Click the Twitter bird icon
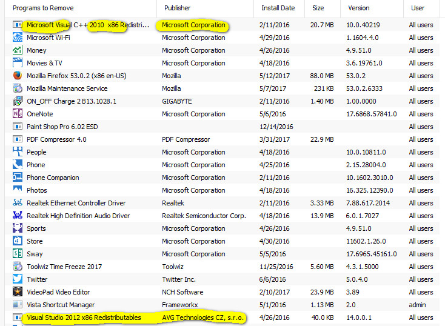 tap(18, 279)
